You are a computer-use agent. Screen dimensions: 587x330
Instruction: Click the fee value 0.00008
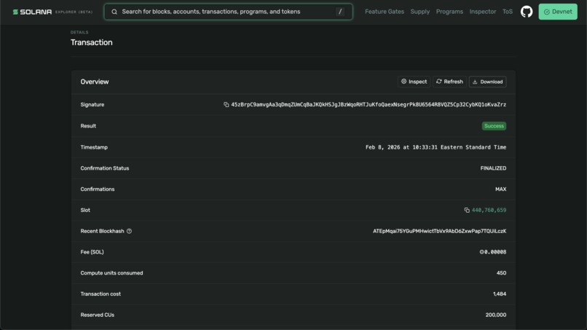[x=493, y=252]
